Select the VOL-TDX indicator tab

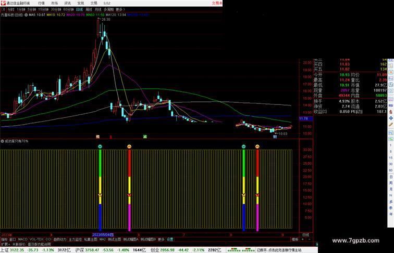point(36,239)
